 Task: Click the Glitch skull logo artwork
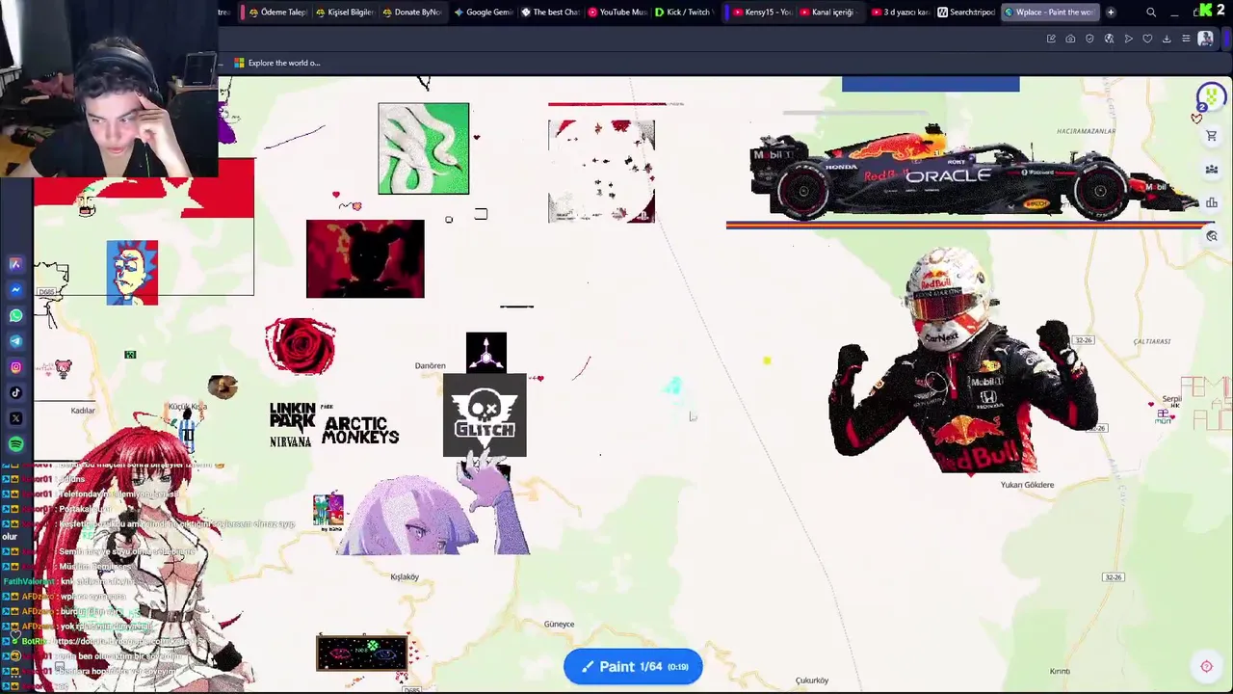(x=485, y=415)
